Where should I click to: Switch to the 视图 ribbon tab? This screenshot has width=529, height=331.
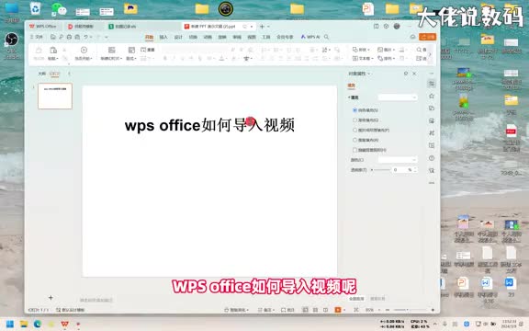(x=252, y=37)
